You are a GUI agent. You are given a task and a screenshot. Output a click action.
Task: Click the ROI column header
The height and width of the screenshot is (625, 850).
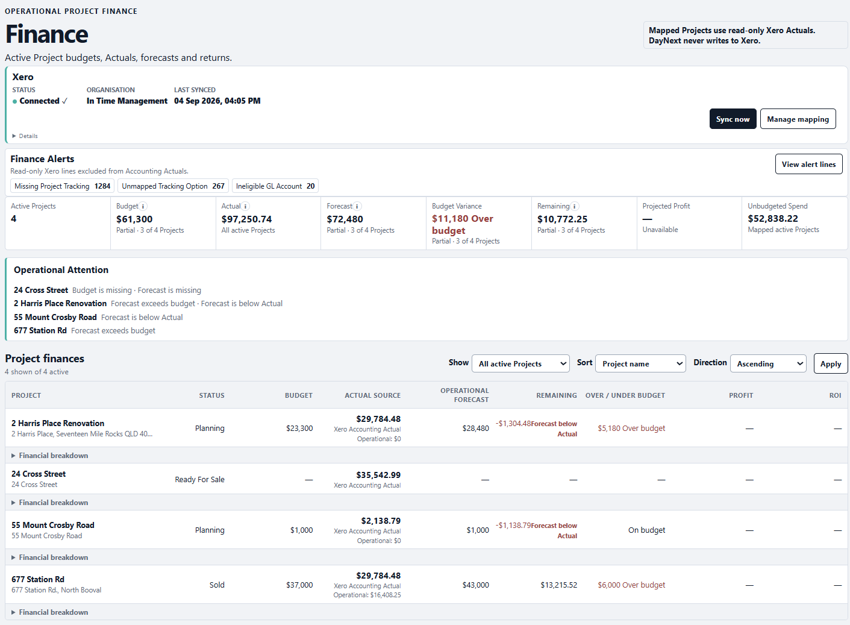coord(836,395)
